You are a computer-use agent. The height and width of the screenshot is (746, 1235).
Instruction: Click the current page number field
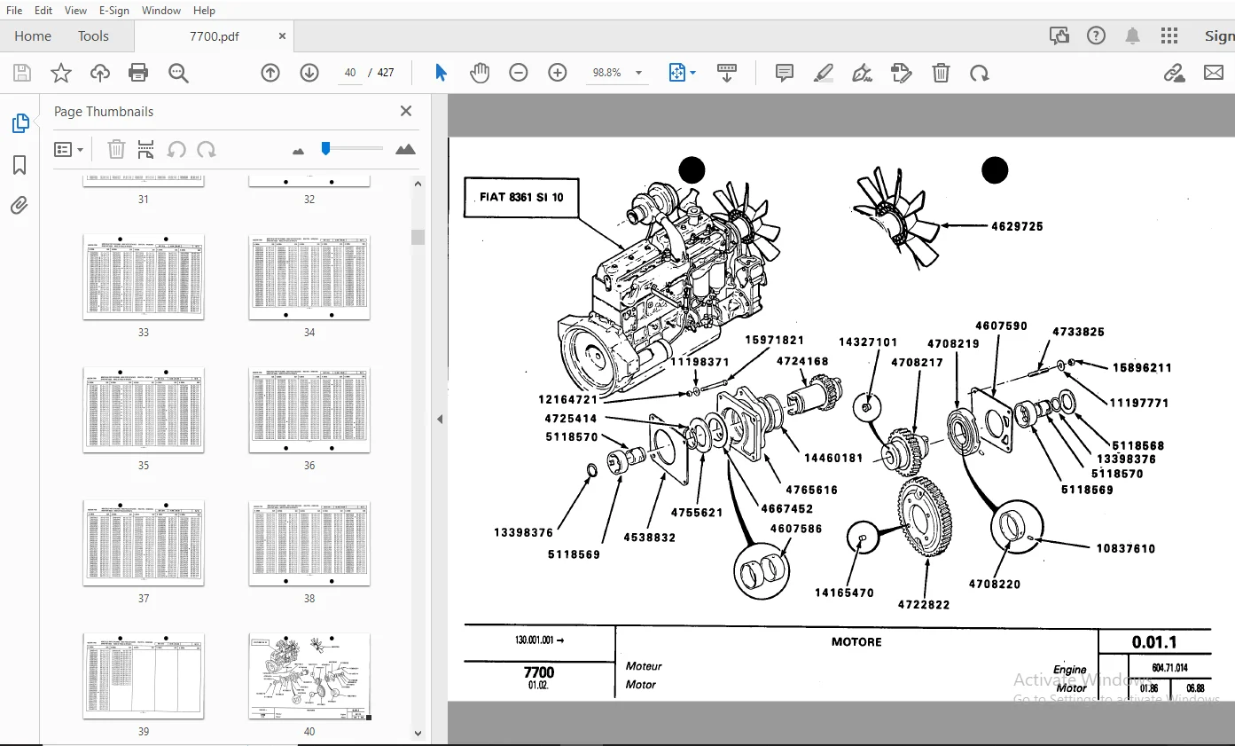[350, 73]
